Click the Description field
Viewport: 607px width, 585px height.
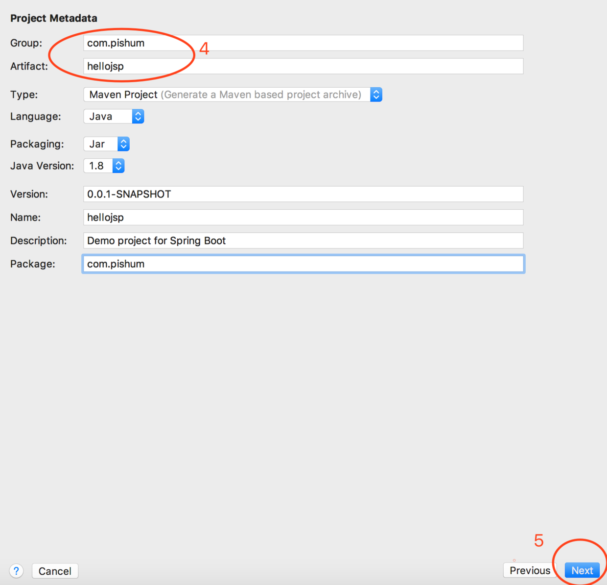coord(303,241)
